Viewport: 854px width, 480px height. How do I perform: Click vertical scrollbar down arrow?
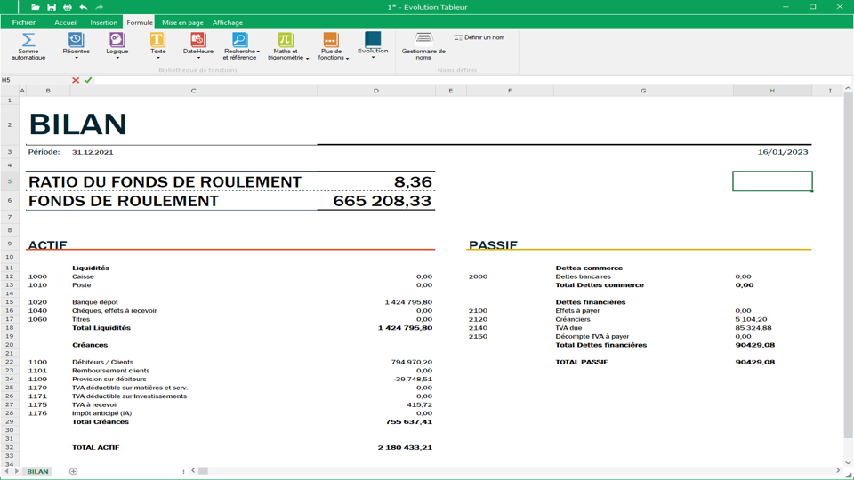click(848, 462)
